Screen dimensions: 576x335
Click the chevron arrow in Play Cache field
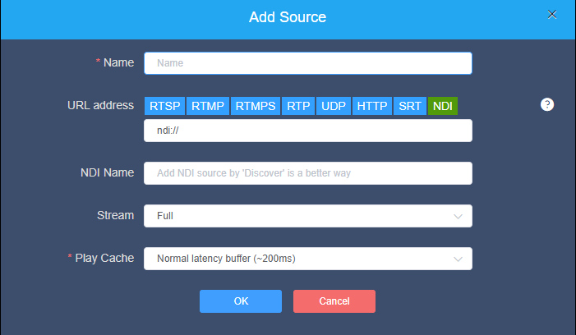point(458,259)
